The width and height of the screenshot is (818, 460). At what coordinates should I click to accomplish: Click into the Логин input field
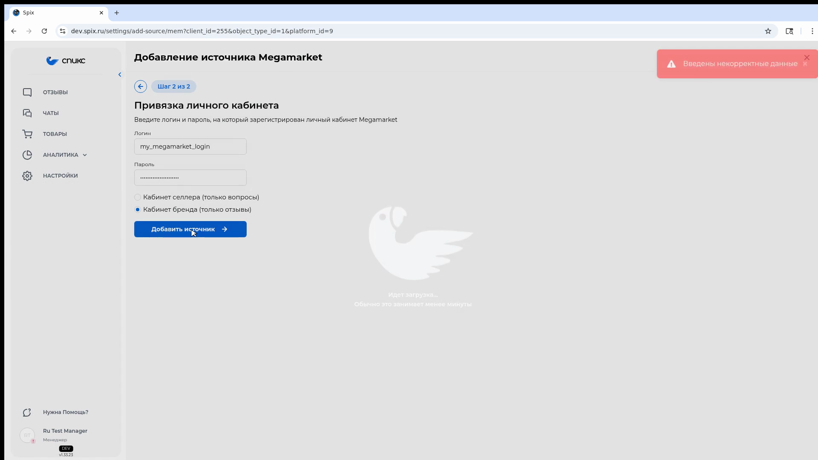point(190,147)
